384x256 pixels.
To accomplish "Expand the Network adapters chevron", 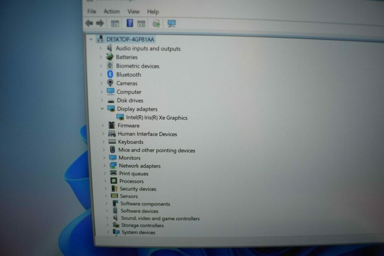I will coord(104,166).
